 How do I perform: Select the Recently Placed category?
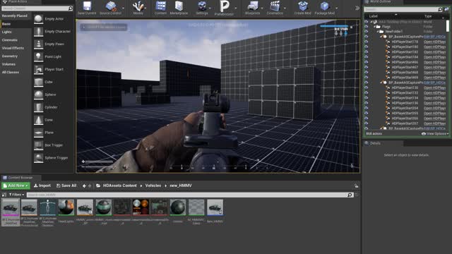coord(15,16)
